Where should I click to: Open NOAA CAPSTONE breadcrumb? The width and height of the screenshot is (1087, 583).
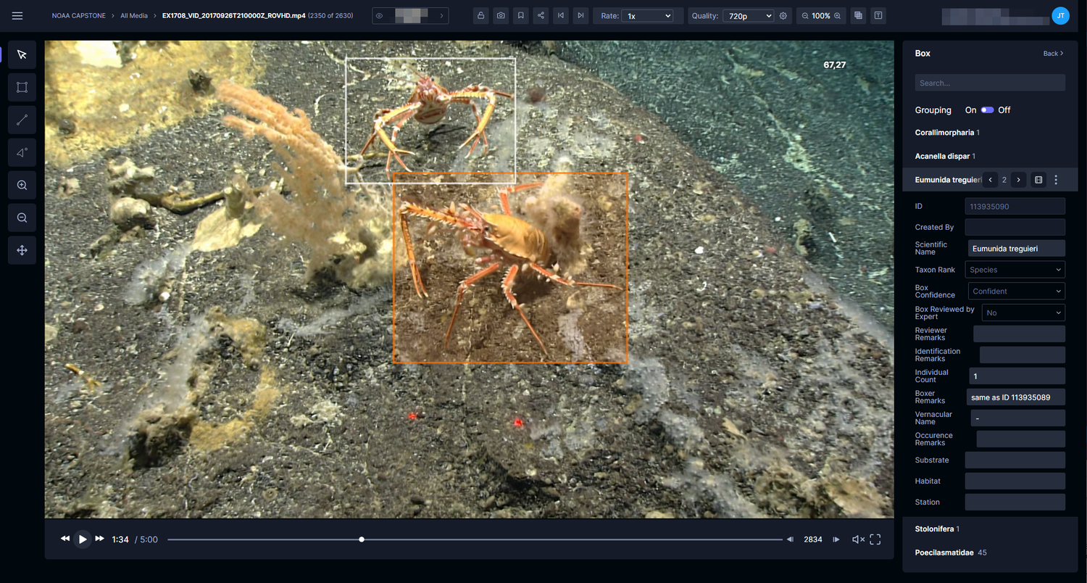pyautogui.click(x=79, y=15)
